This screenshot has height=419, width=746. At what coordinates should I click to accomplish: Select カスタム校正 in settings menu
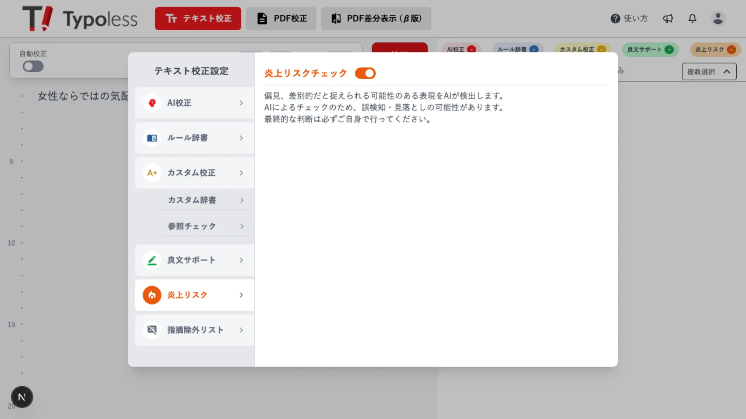pyautogui.click(x=195, y=173)
